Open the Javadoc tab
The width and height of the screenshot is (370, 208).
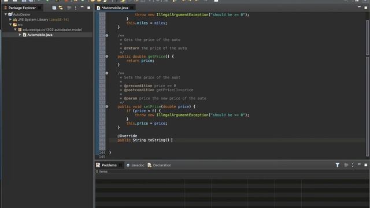(x=135, y=165)
